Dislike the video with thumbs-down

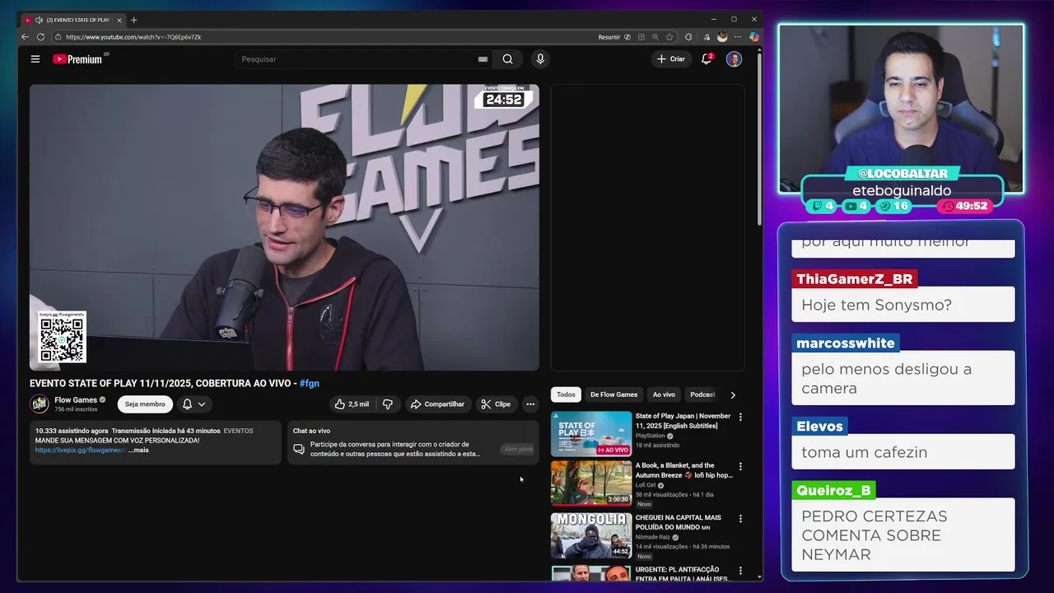click(x=388, y=404)
